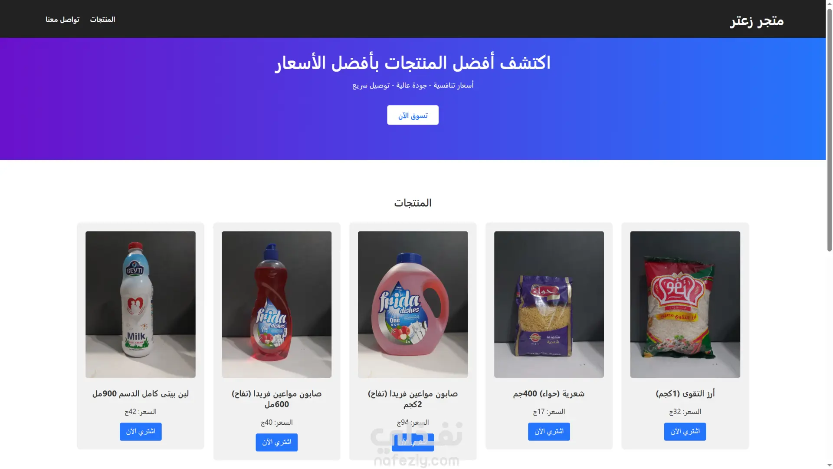Open the rice bag product image

click(685, 304)
